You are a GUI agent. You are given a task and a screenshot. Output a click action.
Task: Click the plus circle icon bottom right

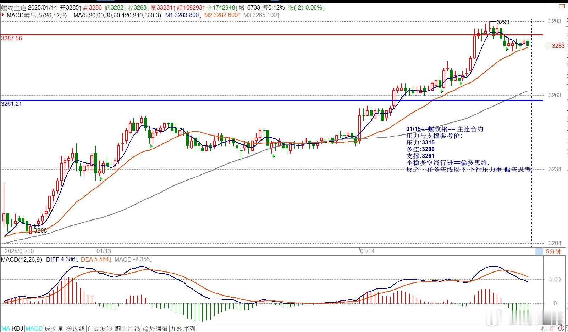(x=561, y=328)
